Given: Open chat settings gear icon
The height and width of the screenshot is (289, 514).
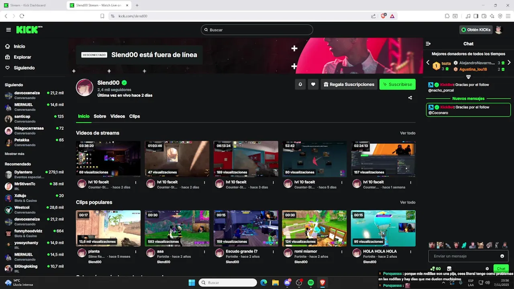Looking at the screenshot, I should coord(487,269).
